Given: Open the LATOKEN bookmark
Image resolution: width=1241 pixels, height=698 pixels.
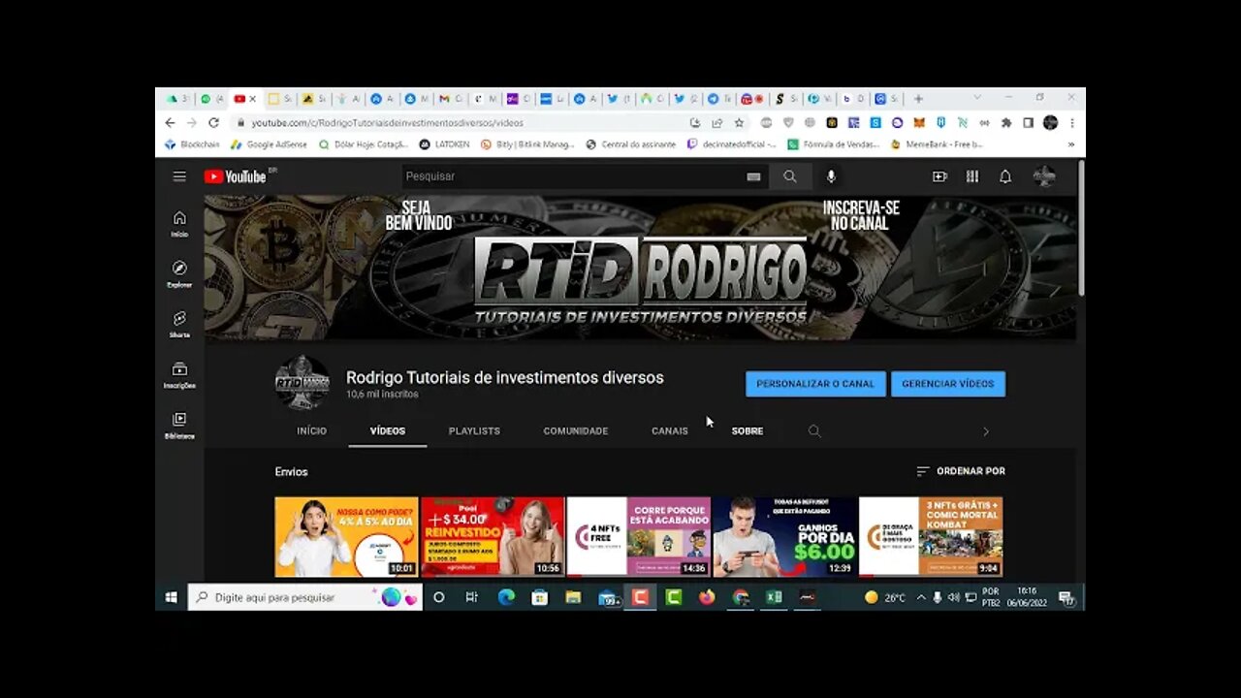Looking at the screenshot, I should (x=444, y=144).
